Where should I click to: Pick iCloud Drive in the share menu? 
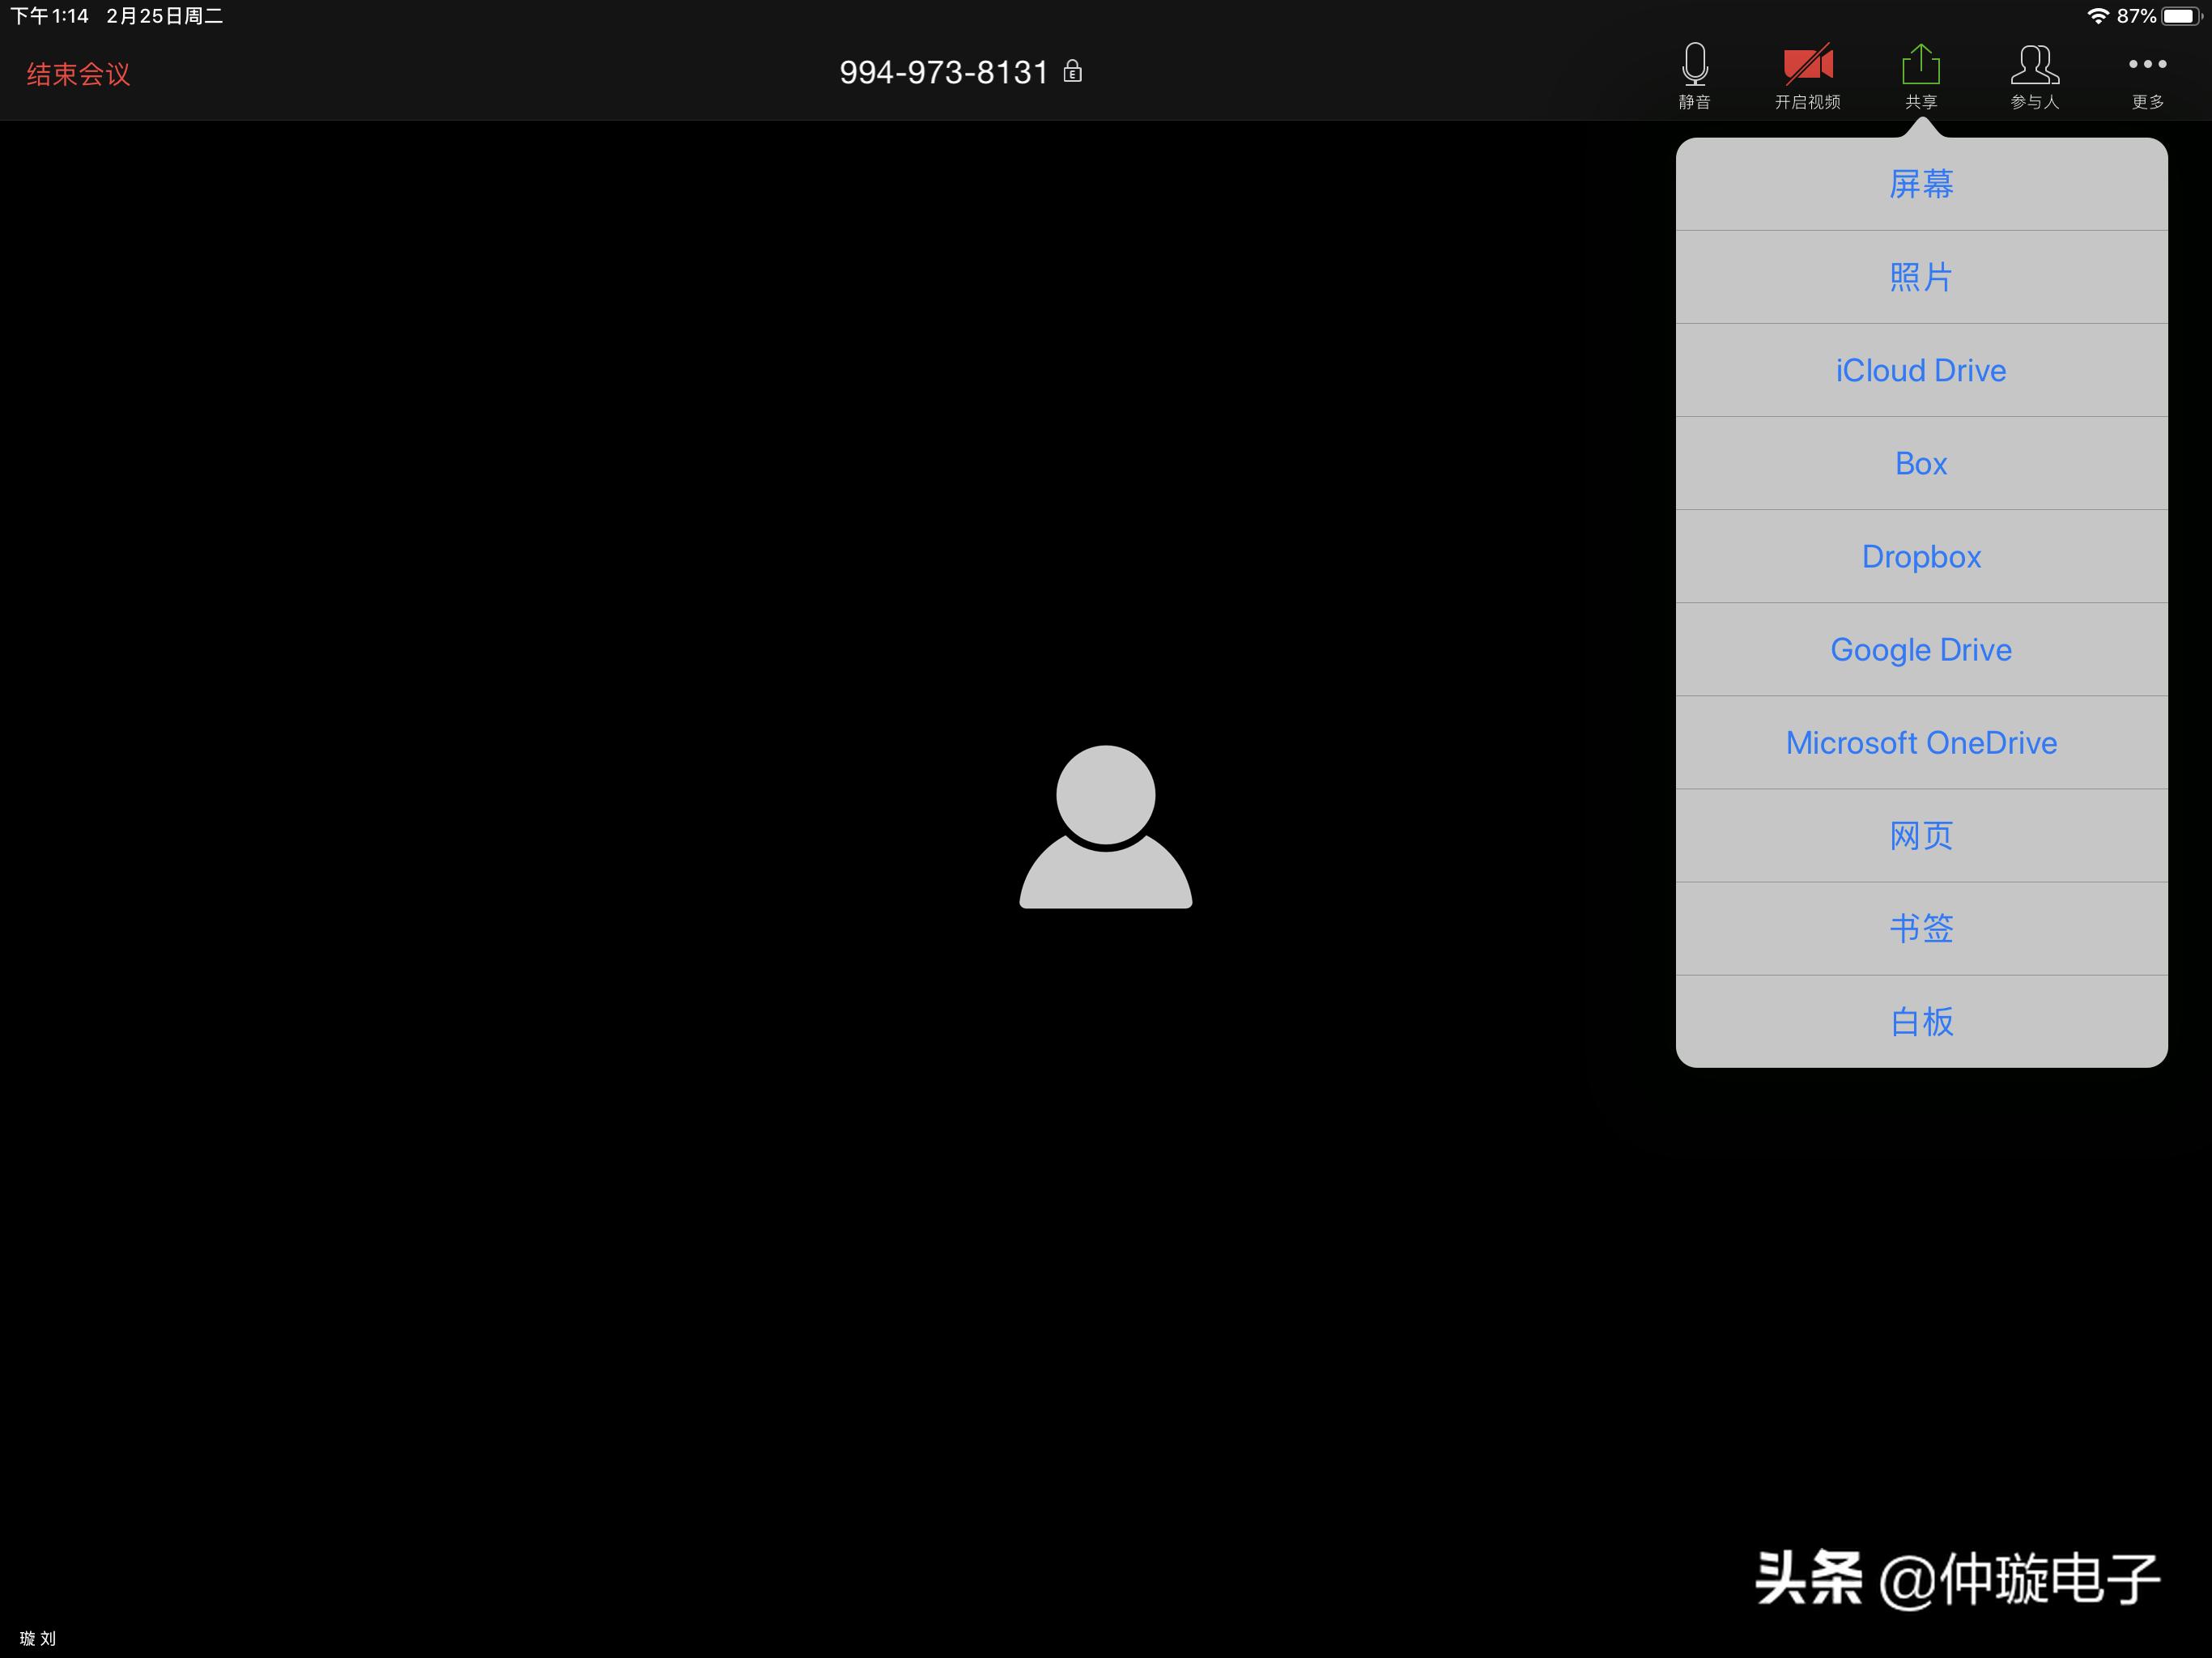[1921, 370]
